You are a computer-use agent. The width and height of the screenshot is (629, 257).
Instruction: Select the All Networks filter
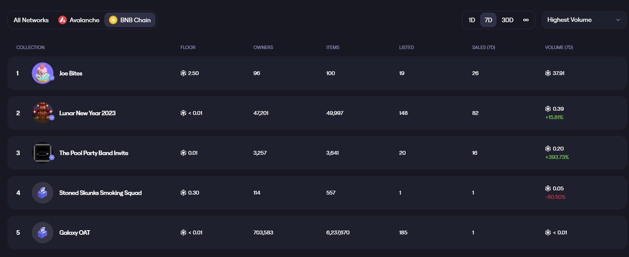coord(31,20)
